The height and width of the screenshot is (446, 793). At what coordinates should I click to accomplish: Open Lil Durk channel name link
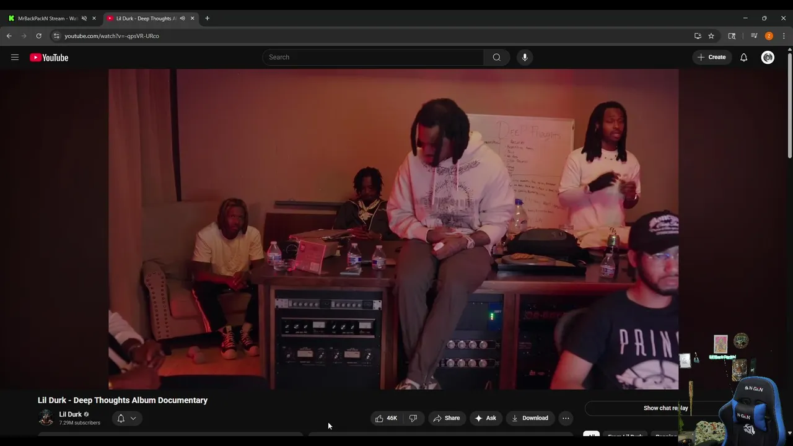click(71, 414)
